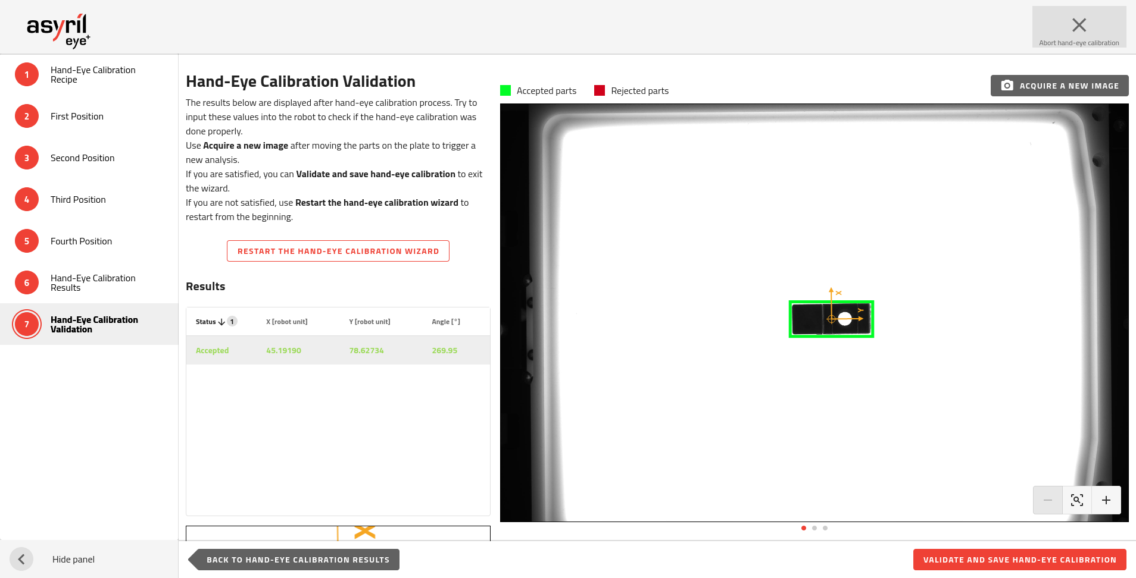Image resolution: width=1136 pixels, height=578 pixels.
Task: Select the Accepted result row in table
Action: click(x=338, y=350)
